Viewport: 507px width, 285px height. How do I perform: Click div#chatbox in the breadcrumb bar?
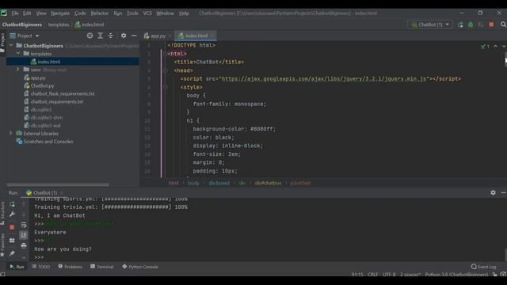(268, 183)
